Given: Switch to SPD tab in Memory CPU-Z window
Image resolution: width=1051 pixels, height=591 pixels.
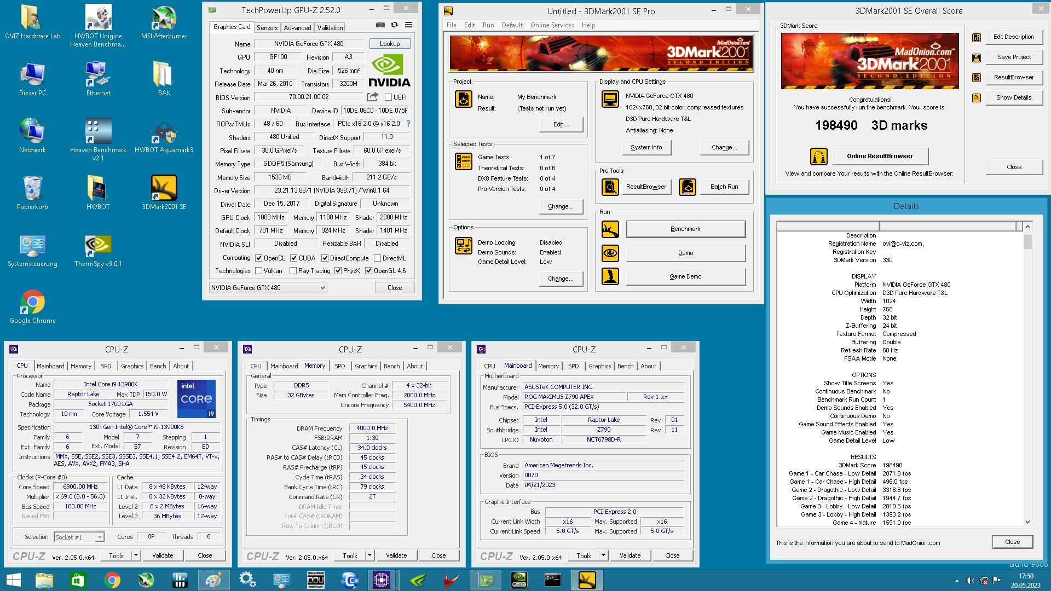Looking at the screenshot, I should (339, 366).
